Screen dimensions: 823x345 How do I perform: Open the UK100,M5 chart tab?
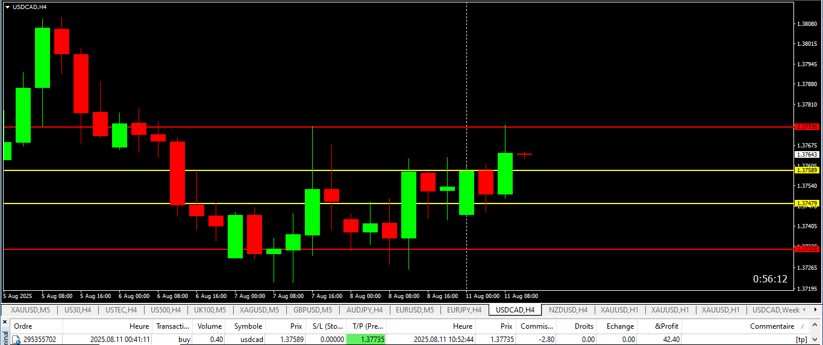click(210, 310)
